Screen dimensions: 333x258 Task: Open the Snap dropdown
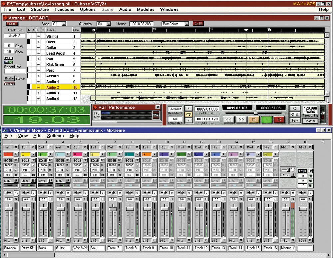coord(64,24)
